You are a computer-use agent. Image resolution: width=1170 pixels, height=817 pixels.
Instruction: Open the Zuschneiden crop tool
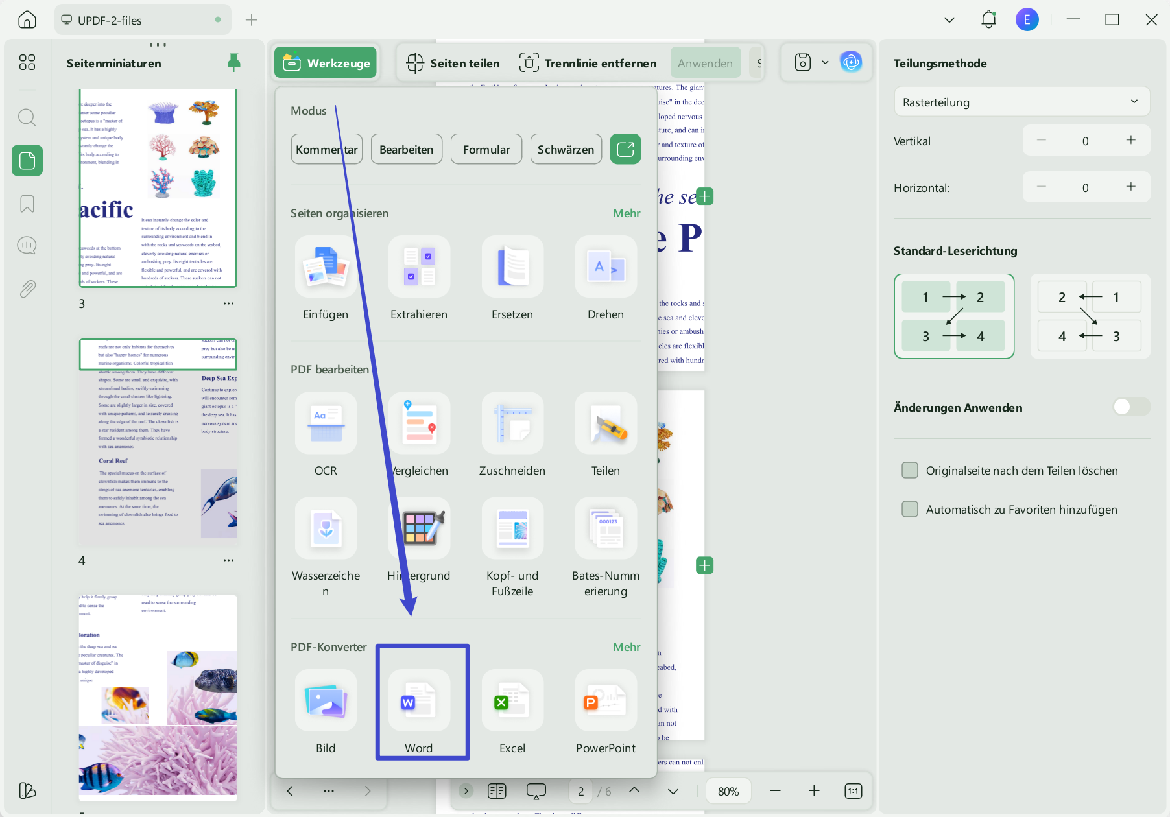pyautogui.click(x=512, y=423)
